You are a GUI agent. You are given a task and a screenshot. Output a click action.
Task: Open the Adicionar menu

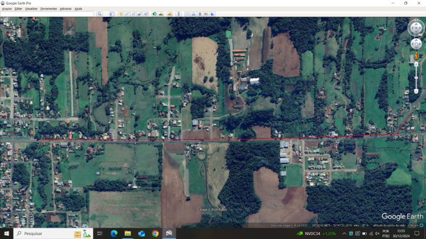pos(66,9)
